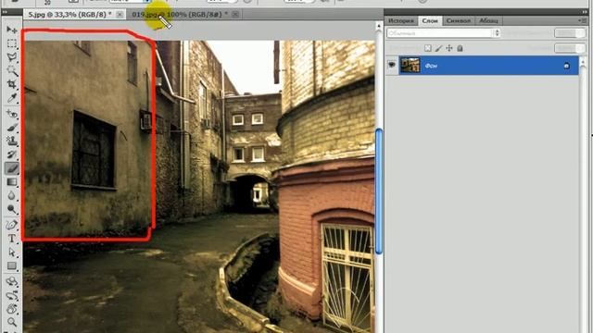Select the Rectangle shape tool

click(x=12, y=265)
